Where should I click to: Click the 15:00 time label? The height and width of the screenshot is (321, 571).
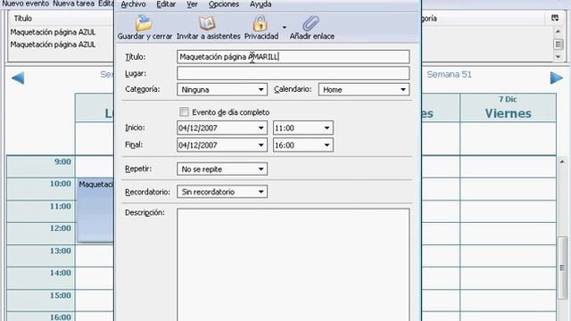60,295
